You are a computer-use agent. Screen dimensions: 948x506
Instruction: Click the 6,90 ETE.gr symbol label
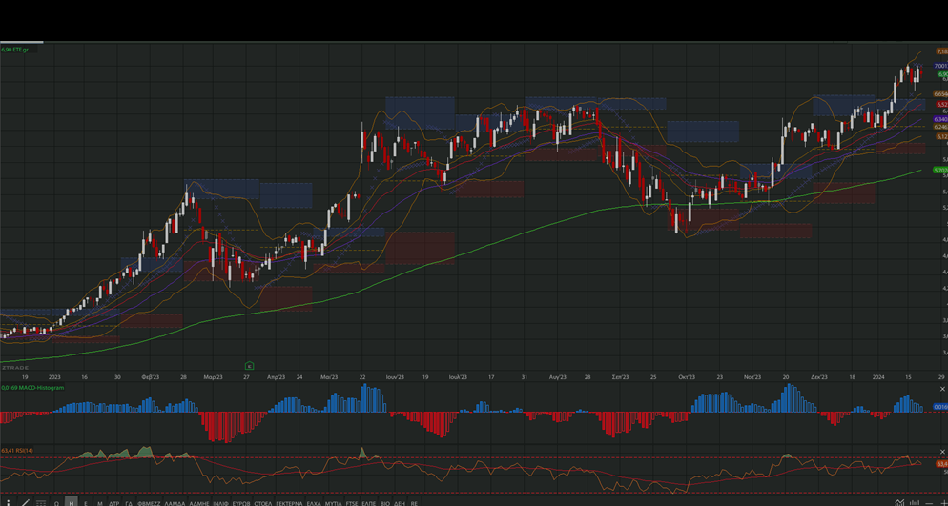tap(15, 50)
